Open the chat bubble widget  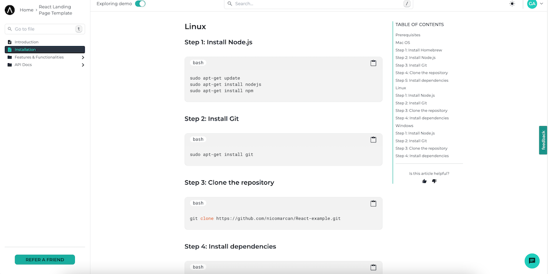[x=531, y=261]
